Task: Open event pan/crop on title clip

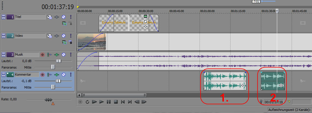Action: [x=146, y=21]
